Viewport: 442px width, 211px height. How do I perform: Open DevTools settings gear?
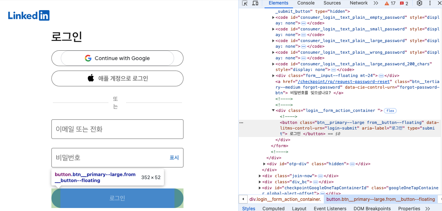coord(419,3)
